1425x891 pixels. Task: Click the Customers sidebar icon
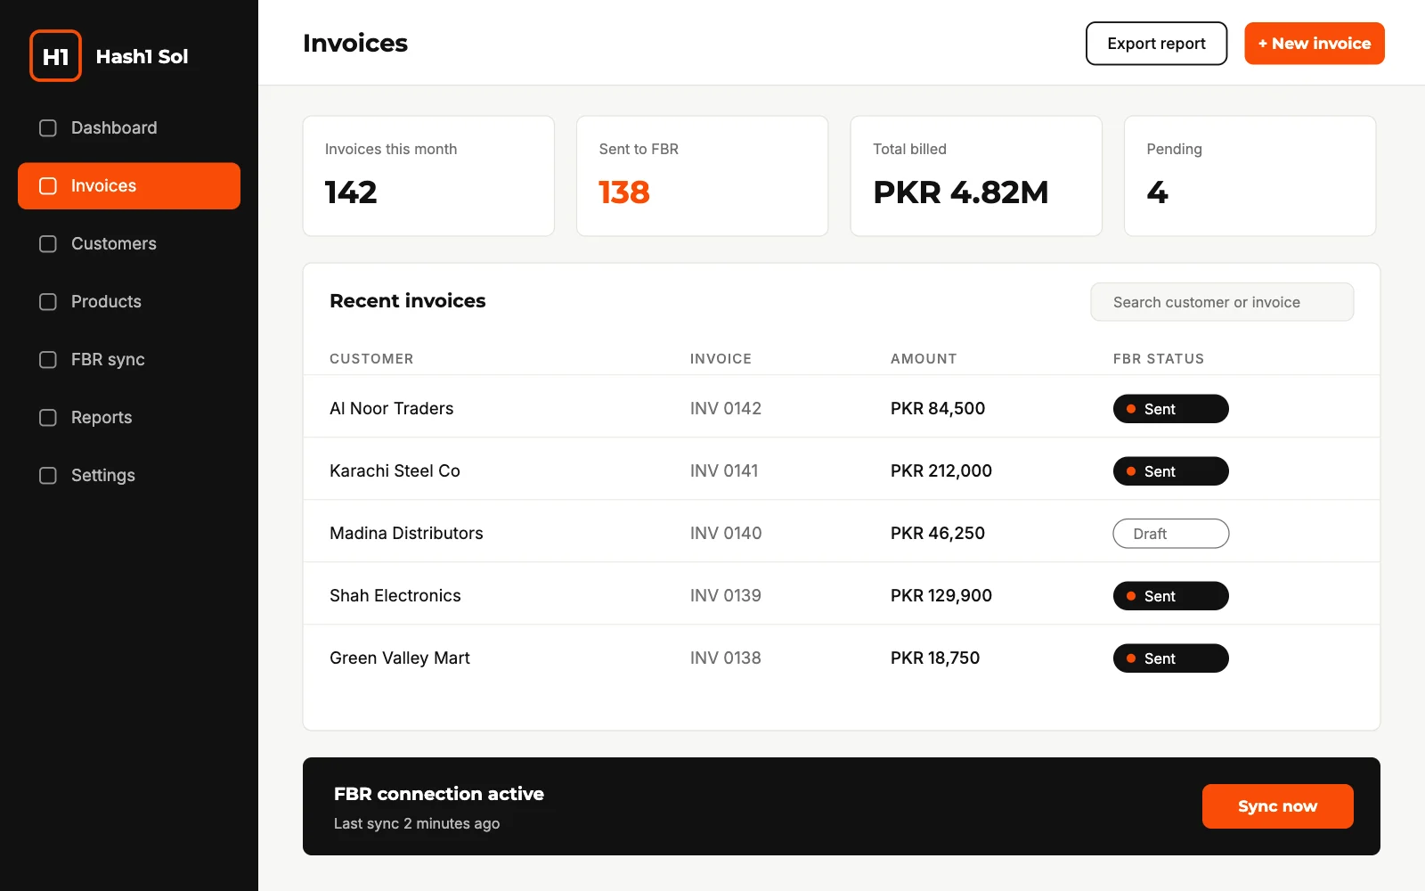point(48,244)
